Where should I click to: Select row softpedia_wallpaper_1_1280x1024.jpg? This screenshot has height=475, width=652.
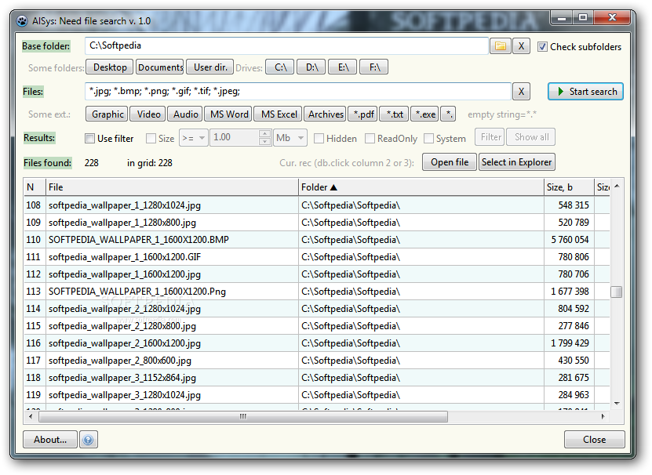click(316, 205)
